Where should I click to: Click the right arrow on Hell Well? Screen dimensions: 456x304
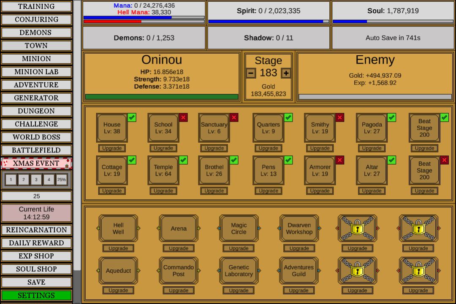point(138,228)
